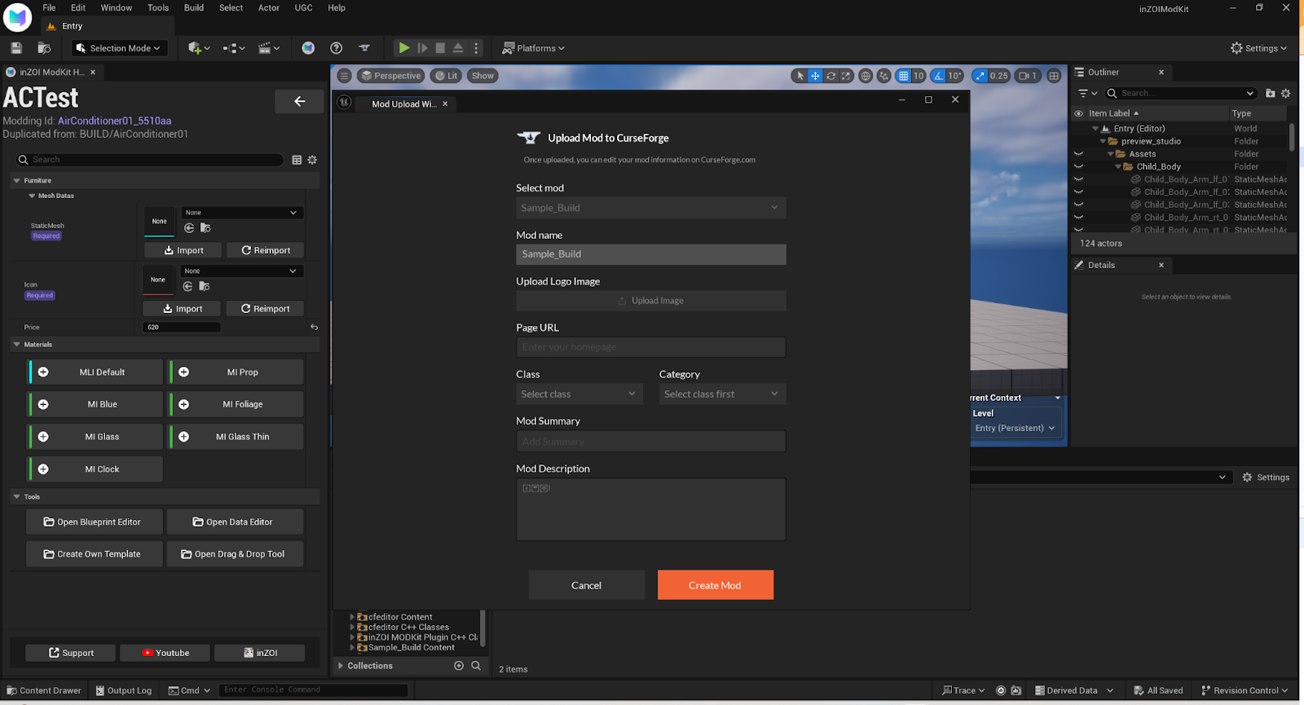Open the Outliner settings gear

(x=1286, y=93)
